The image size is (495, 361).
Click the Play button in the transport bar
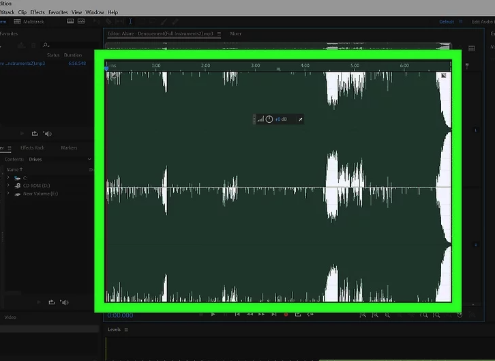pos(213,315)
